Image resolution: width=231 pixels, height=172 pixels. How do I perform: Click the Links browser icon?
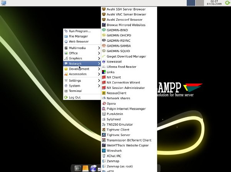point(104,72)
